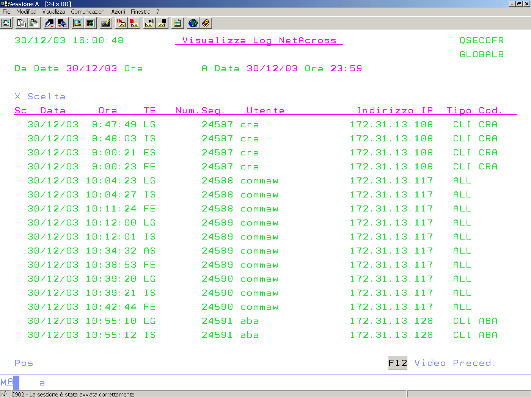This screenshot has width=531, height=398.
Task: Open the help book icon
Action: (x=206, y=23)
